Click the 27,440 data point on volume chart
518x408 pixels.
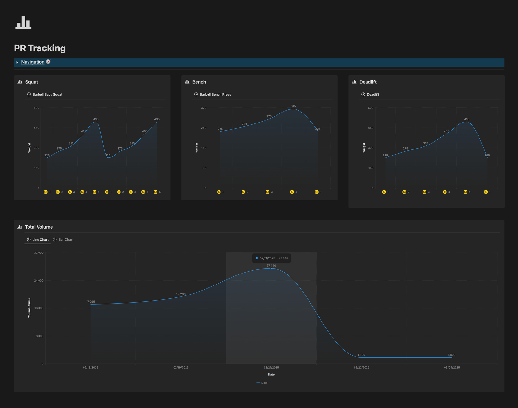click(271, 268)
